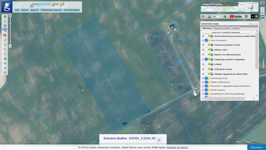Go to previous map view arrow
Screen dimensions: 266x150
[x=5, y=63]
